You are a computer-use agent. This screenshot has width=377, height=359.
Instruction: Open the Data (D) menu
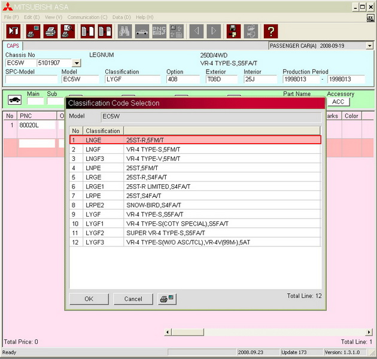click(121, 17)
